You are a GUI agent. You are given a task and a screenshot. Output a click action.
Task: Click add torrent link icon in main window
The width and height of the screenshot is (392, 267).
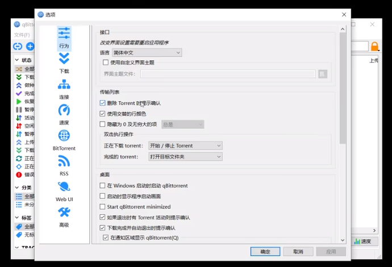point(18,46)
